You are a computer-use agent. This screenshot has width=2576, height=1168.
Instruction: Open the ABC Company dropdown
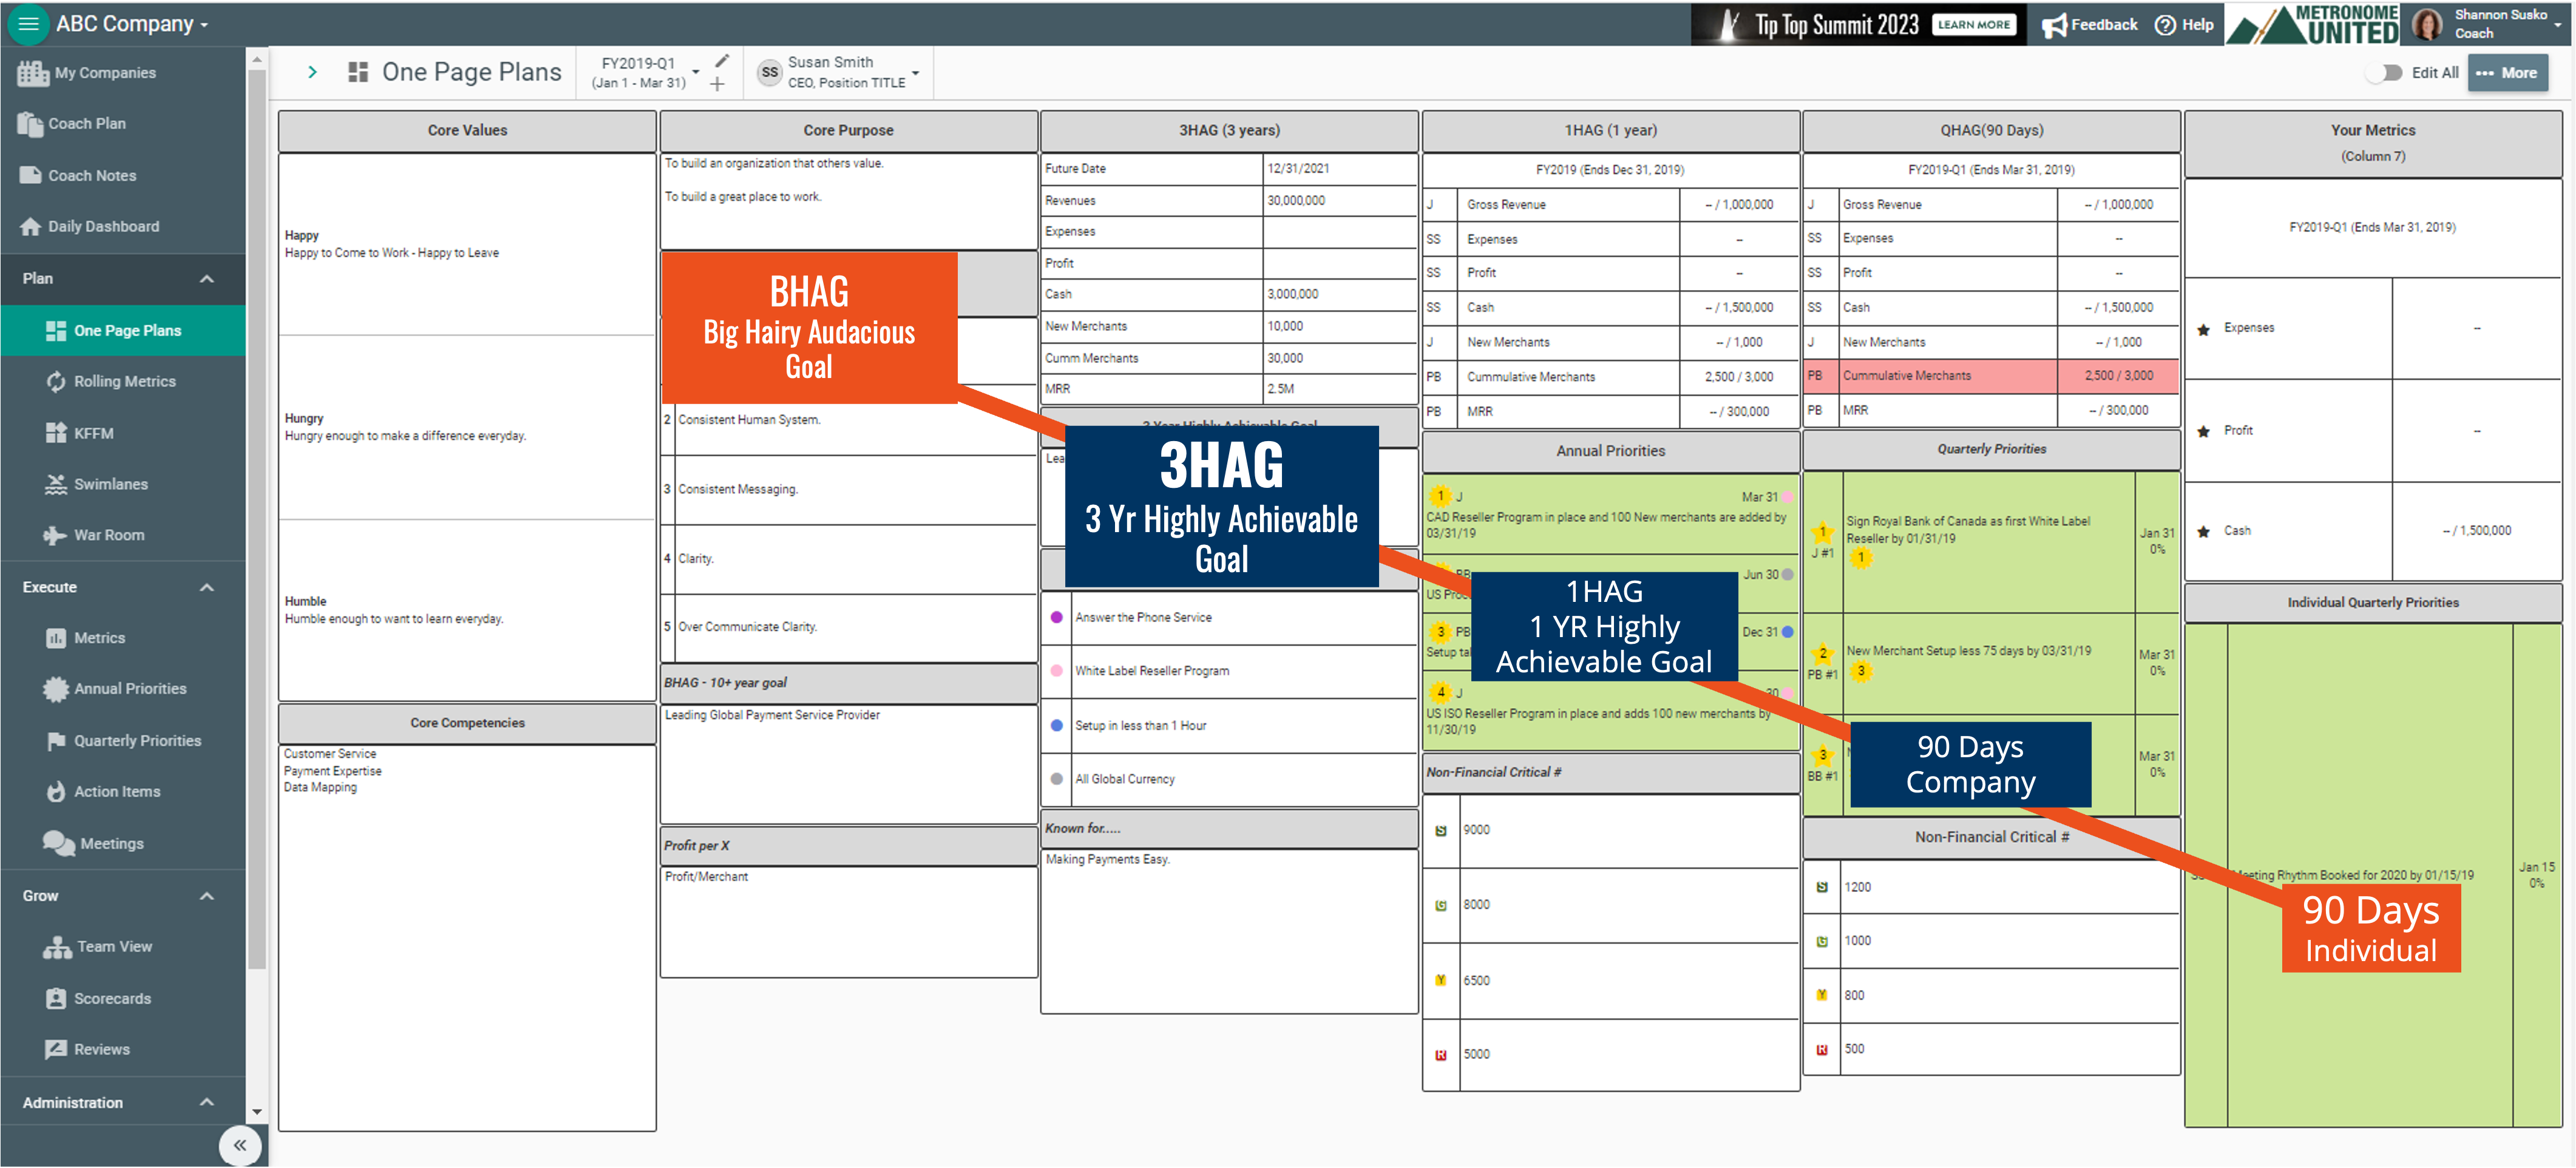[132, 24]
